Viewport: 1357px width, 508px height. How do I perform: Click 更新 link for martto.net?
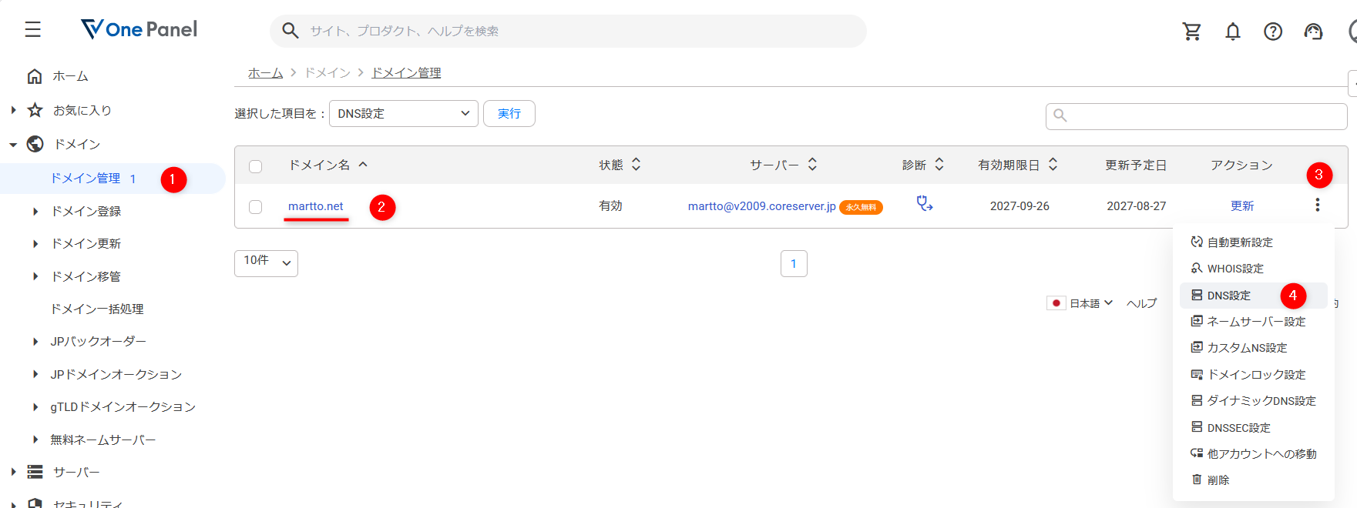[1242, 206]
